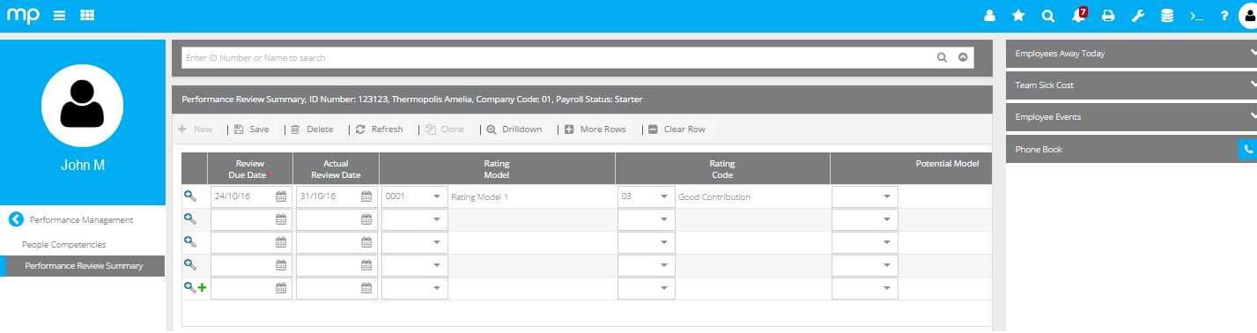This screenshot has width=1257, height=333.
Task: Click the search magnifier in ID search box
Action: click(x=942, y=57)
